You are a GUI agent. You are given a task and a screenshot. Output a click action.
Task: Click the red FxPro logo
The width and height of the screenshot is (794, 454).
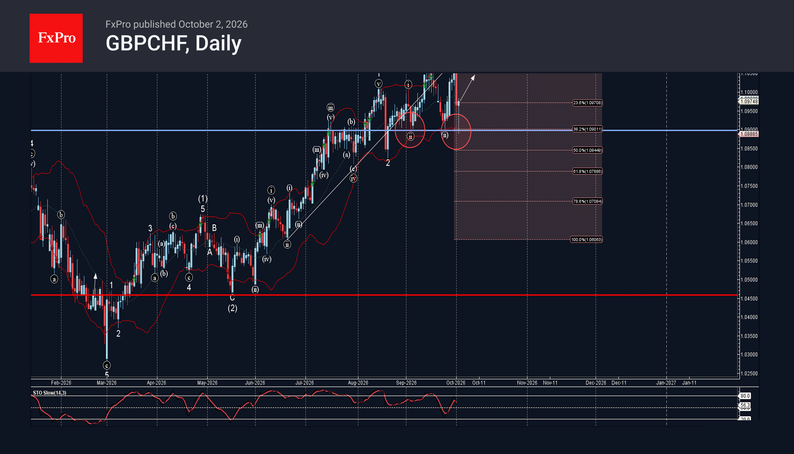coord(56,38)
